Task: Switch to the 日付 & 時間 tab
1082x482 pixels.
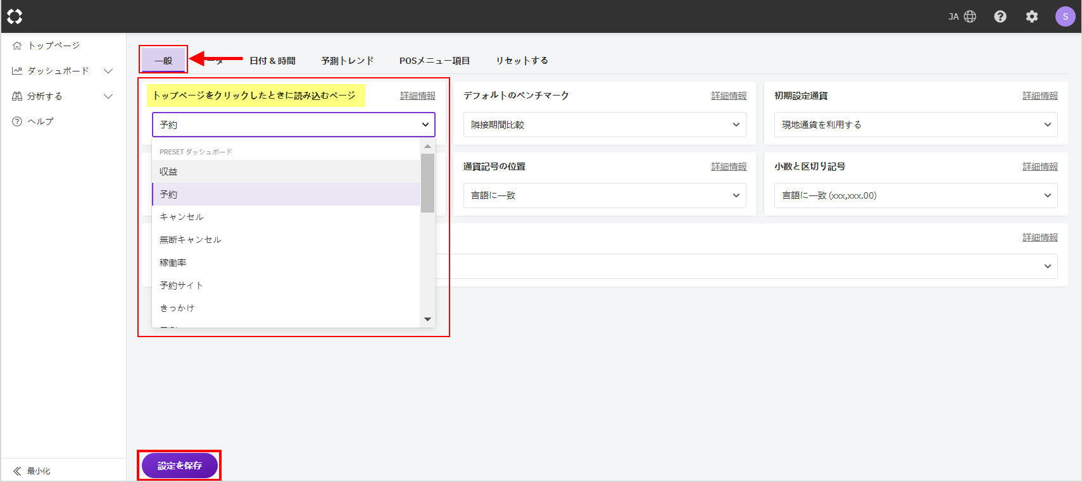Action: tap(272, 61)
